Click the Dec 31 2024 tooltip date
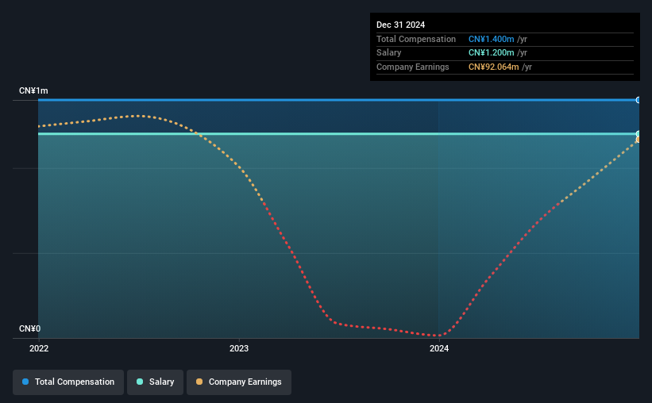This screenshot has width=652, height=403. (400, 25)
